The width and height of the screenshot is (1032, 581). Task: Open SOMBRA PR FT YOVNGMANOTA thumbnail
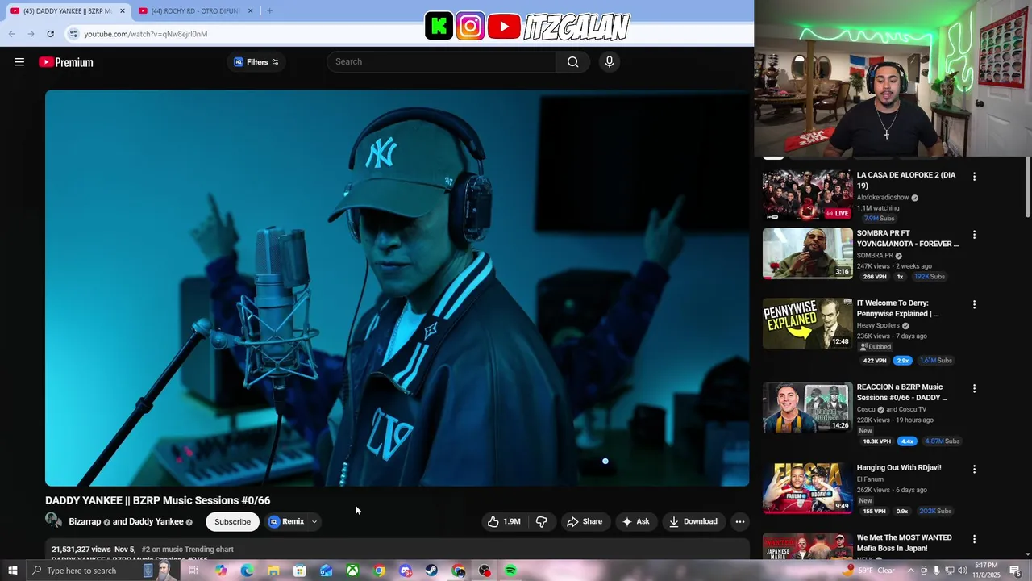pos(807,253)
